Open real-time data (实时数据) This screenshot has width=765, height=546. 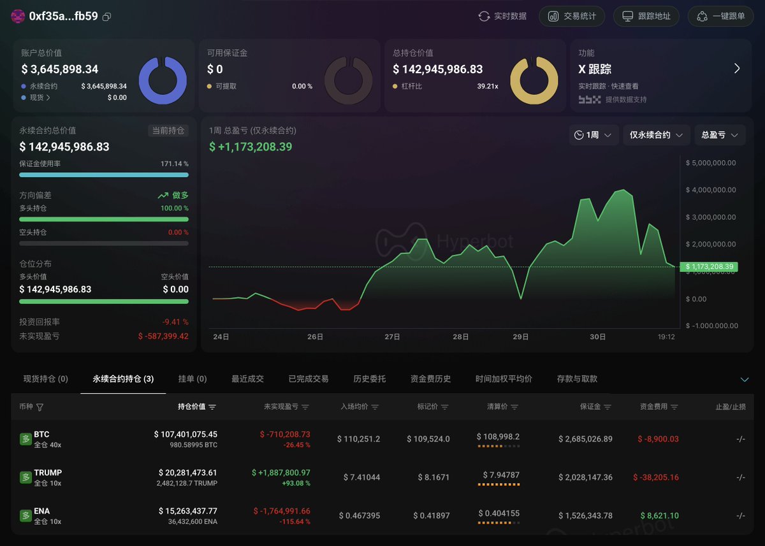(502, 17)
